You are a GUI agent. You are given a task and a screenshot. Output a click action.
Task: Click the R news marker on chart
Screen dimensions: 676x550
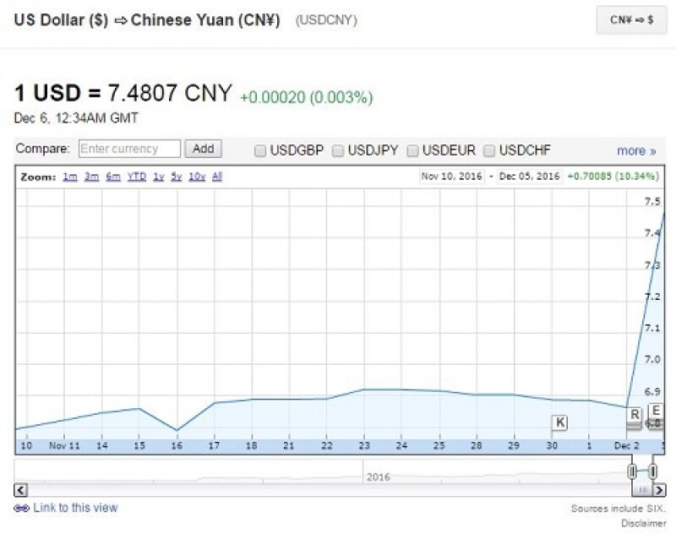(x=635, y=415)
